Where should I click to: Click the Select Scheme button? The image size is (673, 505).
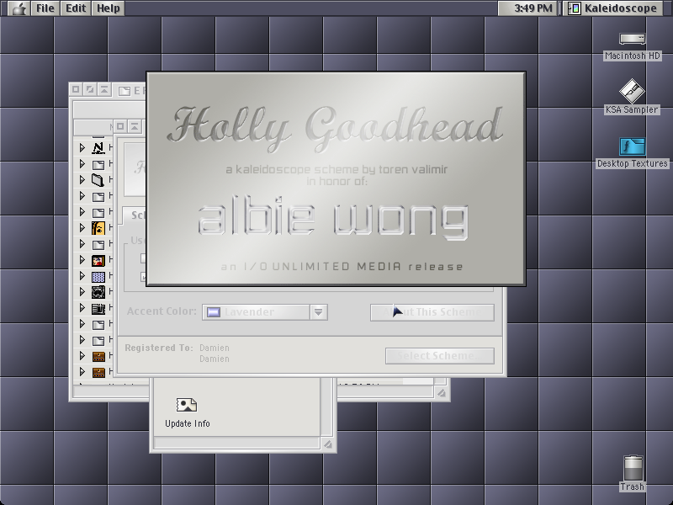click(x=440, y=356)
